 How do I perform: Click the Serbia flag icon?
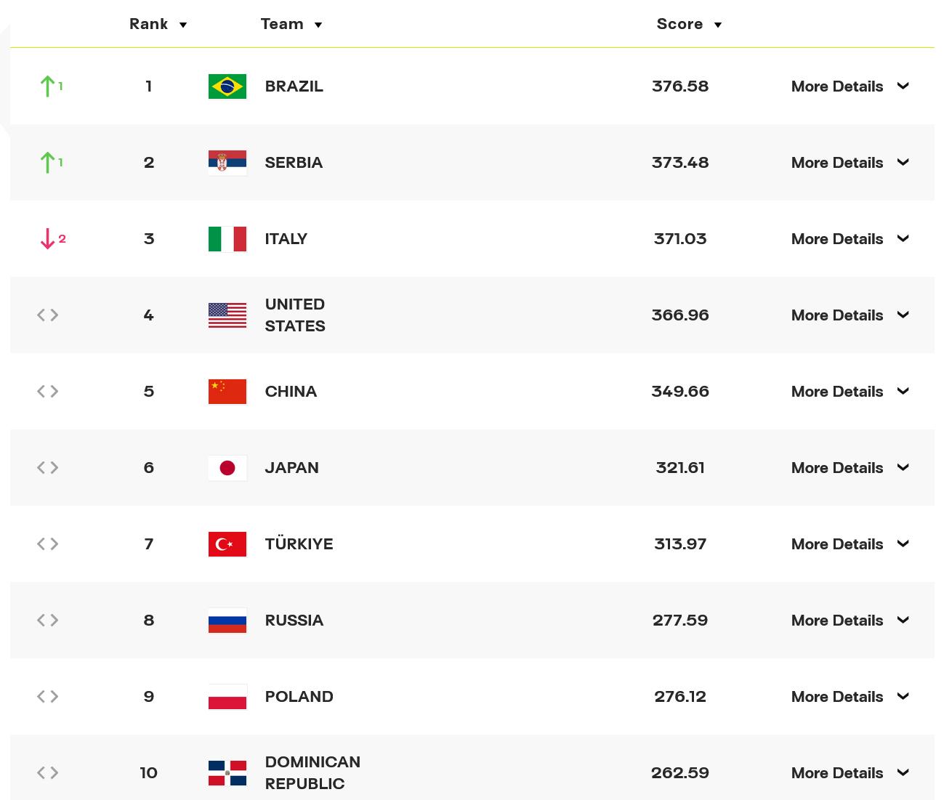[x=227, y=163]
